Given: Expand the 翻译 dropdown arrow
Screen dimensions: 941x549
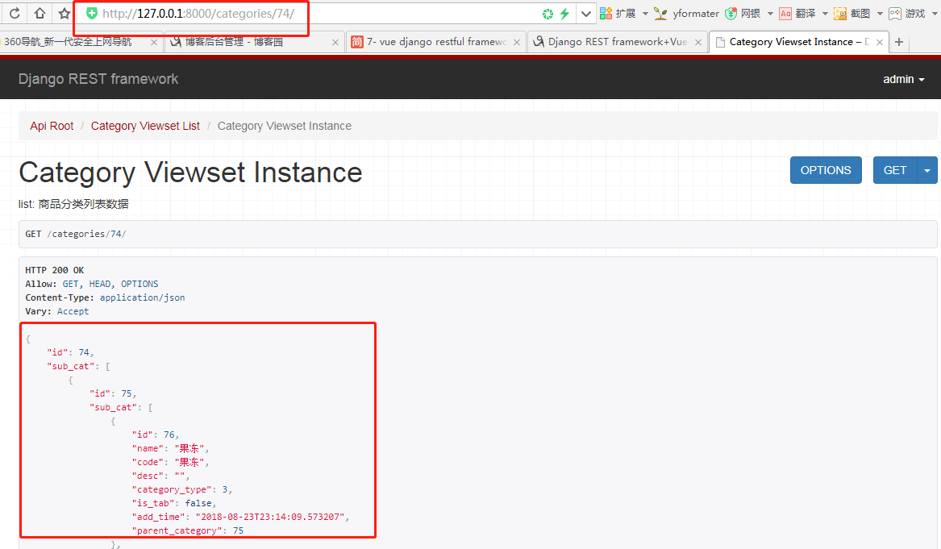Looking at the screenshot, I should click(825, 13).
